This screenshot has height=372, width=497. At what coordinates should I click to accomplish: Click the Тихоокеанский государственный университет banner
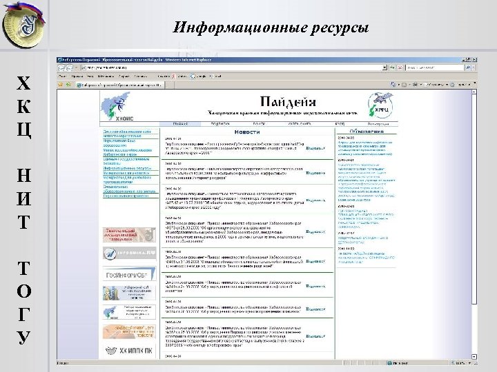click(x=129, y=235)
